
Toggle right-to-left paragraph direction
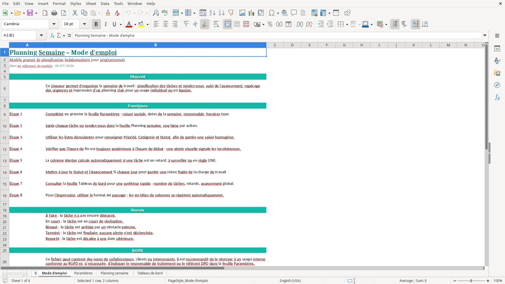(404, 24)
